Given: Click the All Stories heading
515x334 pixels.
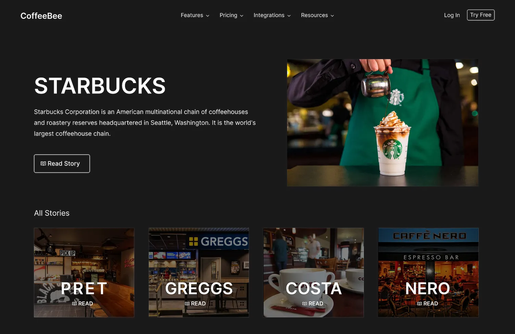Looking at the screenshot, I should tap(52, 213).
